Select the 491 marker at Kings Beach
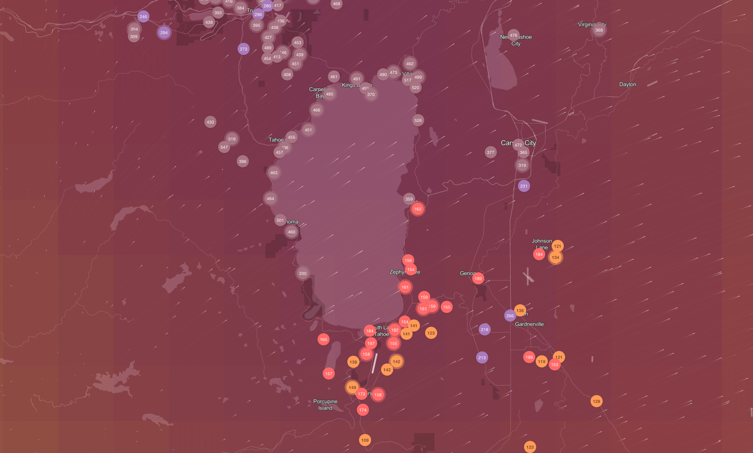 (356, 79)
